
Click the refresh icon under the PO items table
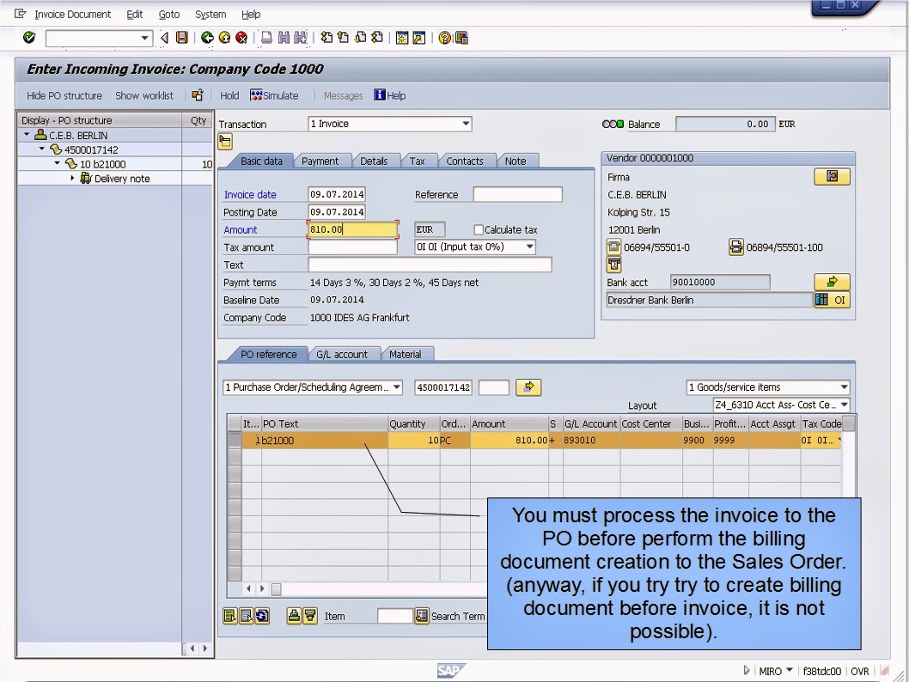pyautogui.click(x=262, y=616)
